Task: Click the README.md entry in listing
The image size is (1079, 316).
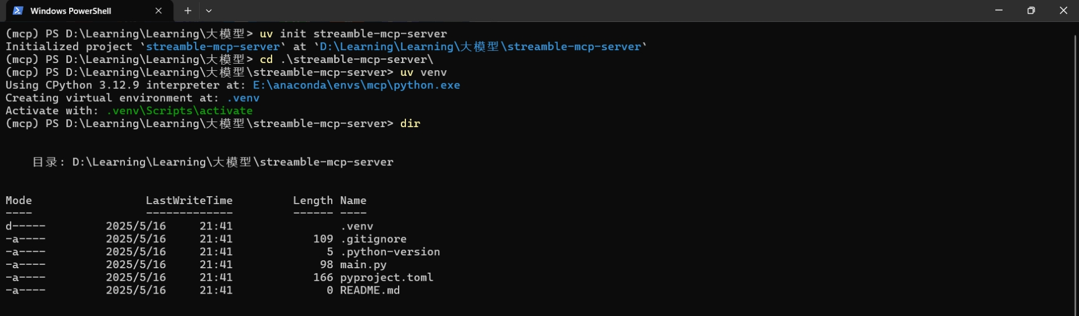Action: 370,290
